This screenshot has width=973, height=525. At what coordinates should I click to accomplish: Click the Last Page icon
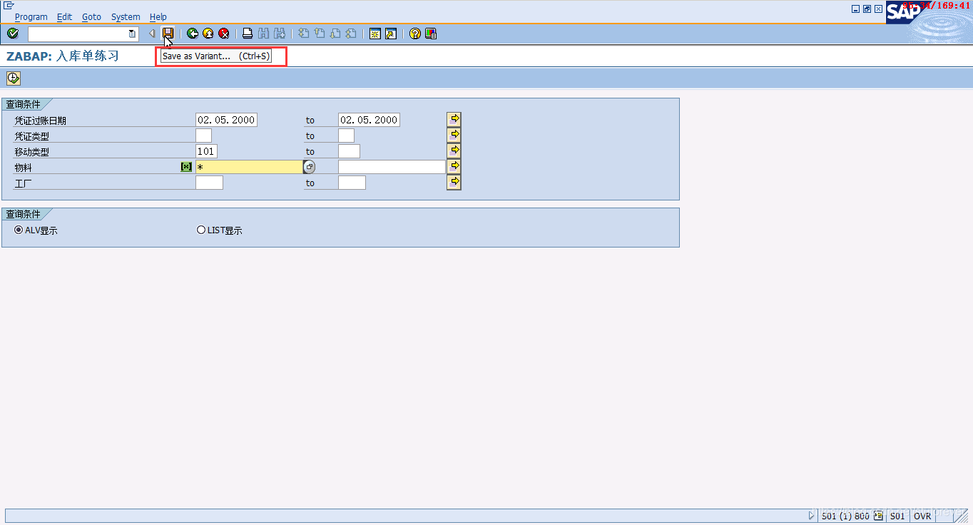350,34
